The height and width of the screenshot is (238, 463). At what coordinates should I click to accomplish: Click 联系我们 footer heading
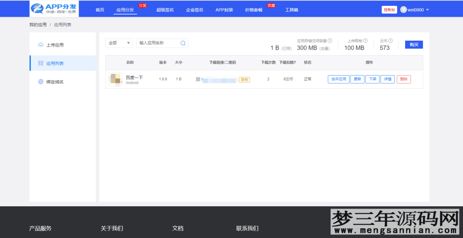point(247,228)
